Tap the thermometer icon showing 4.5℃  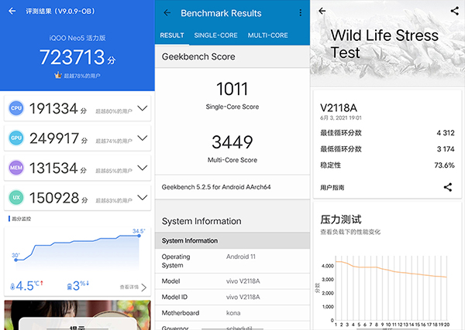pos(10,285)
